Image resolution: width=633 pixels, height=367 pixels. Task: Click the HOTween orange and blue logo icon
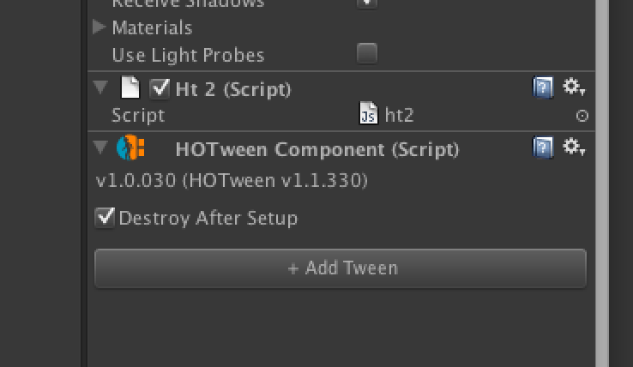click(130, 147)
